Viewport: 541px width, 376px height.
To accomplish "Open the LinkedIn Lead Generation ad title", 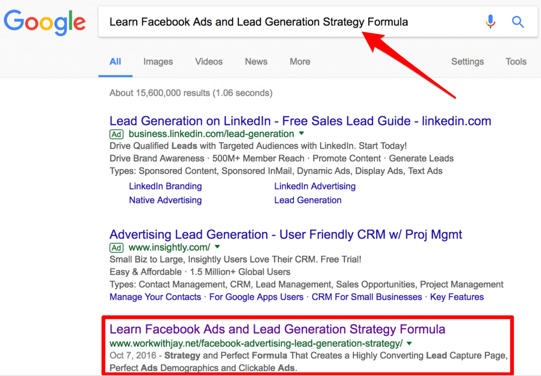I will click(300, 121).
